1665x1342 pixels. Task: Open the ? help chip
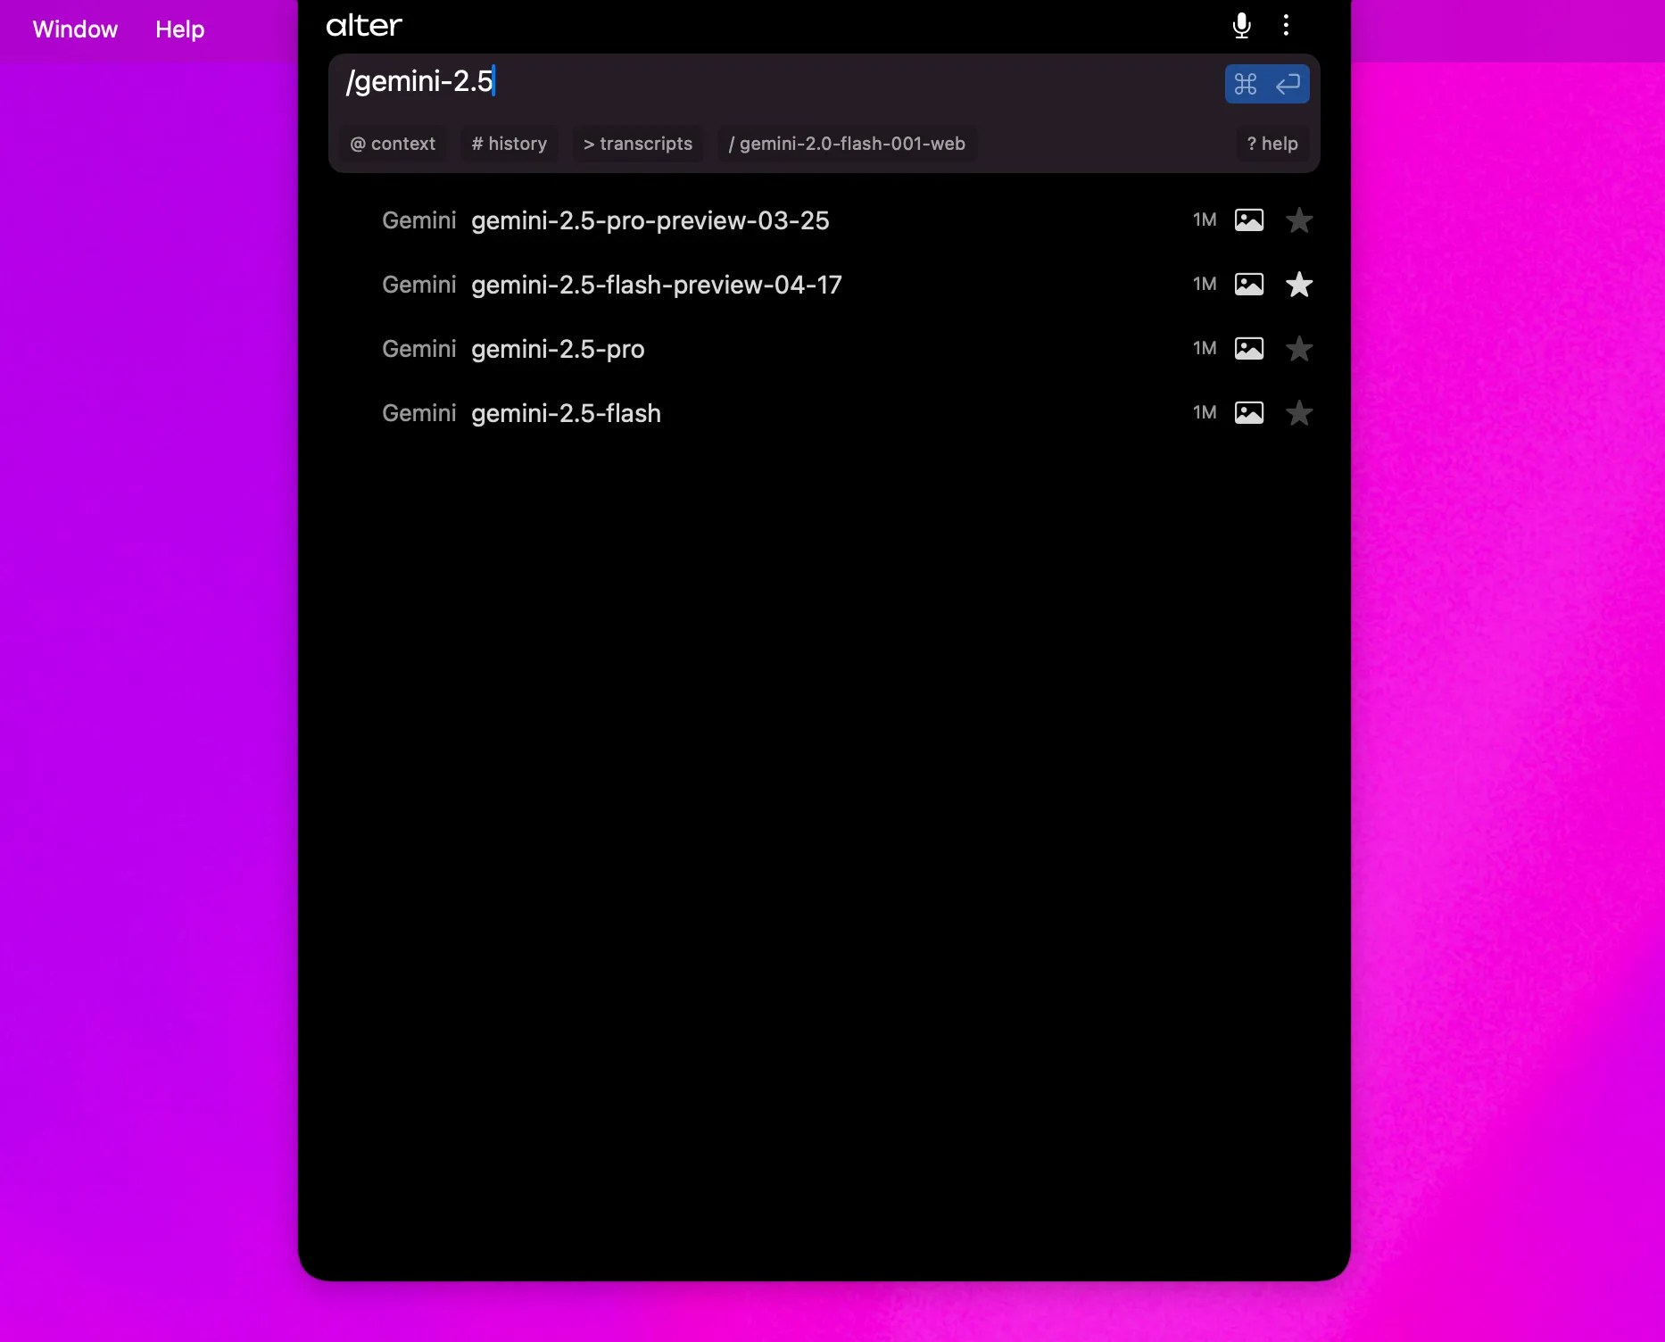point(1272,144)
